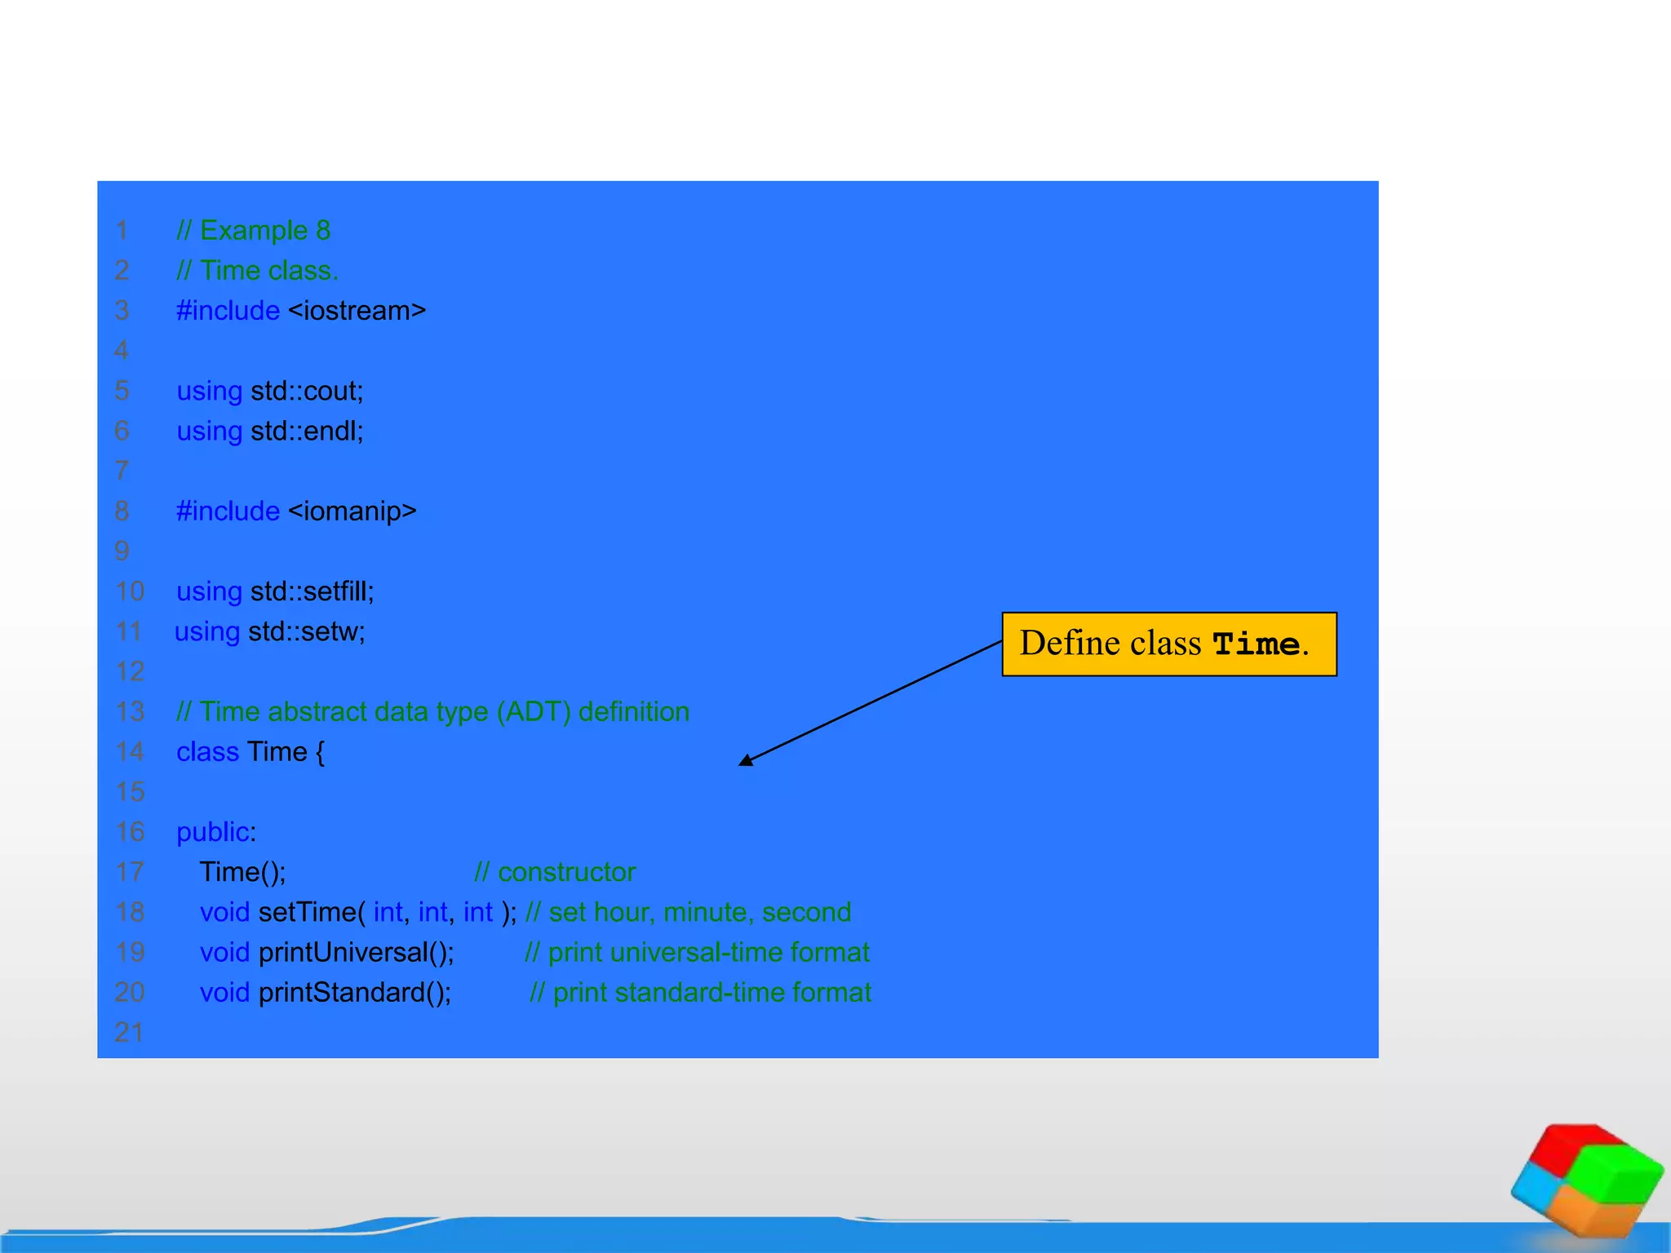Select 'using std::setw;' line
Screen dimensions: 1671x1253
pyautogui.click(x=270, y=631)
